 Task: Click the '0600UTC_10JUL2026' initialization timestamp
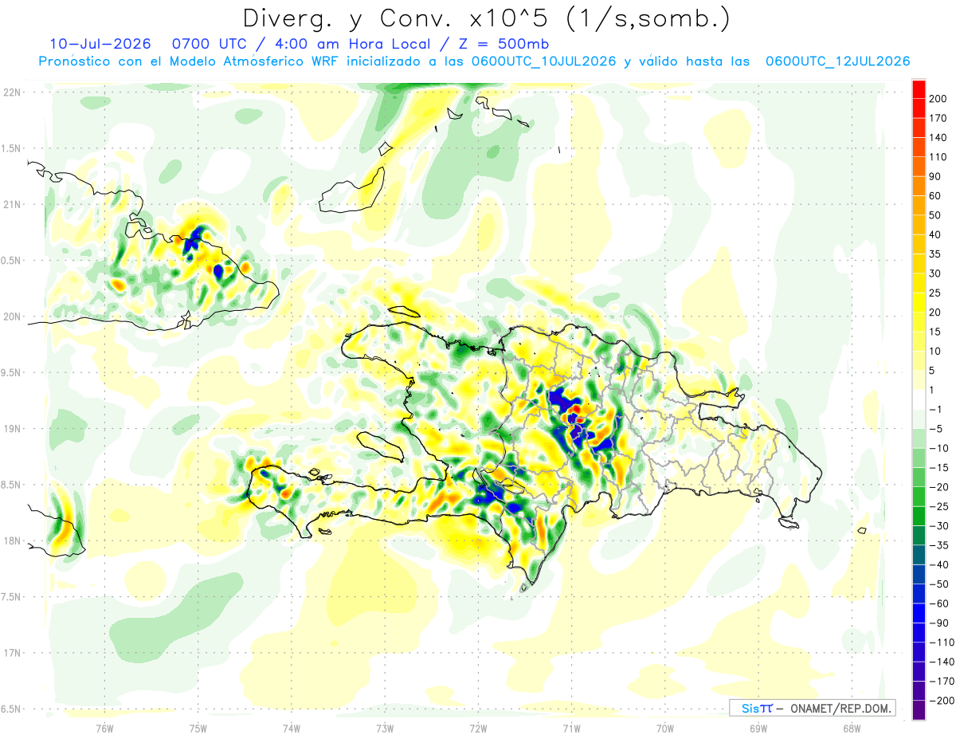click(x=543, y=61)
